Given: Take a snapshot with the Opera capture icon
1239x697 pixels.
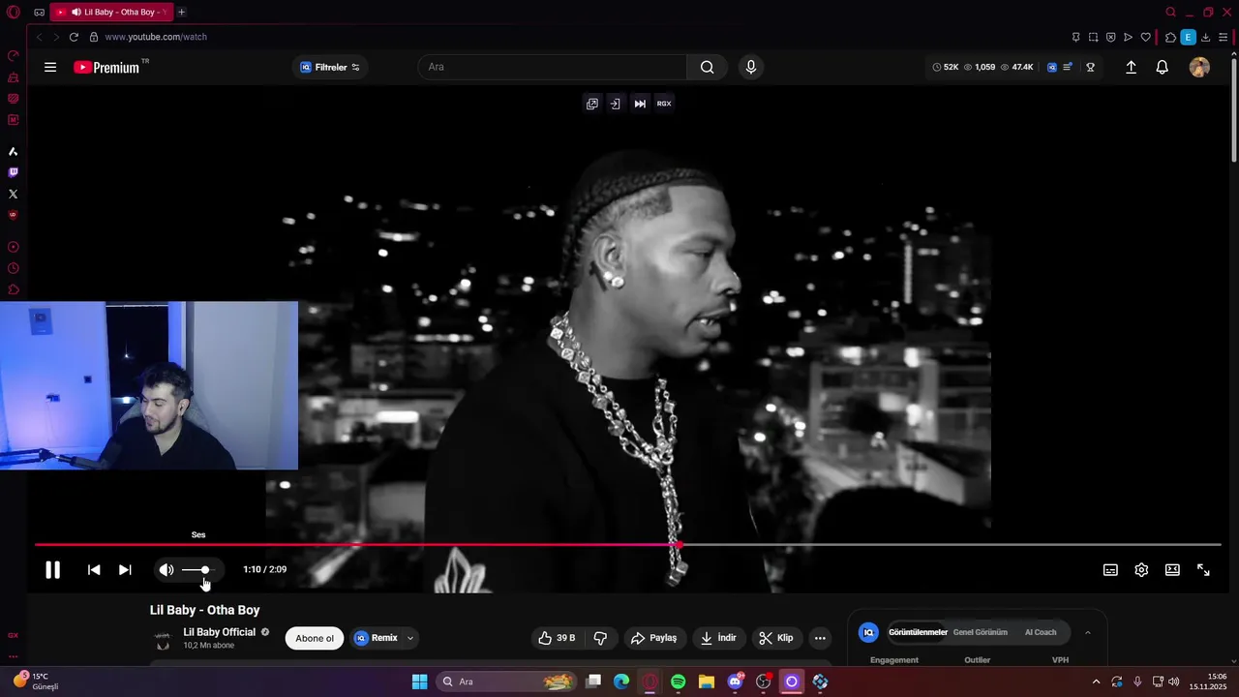Looking at the screenshot, I should click(x=1093, y=37).
